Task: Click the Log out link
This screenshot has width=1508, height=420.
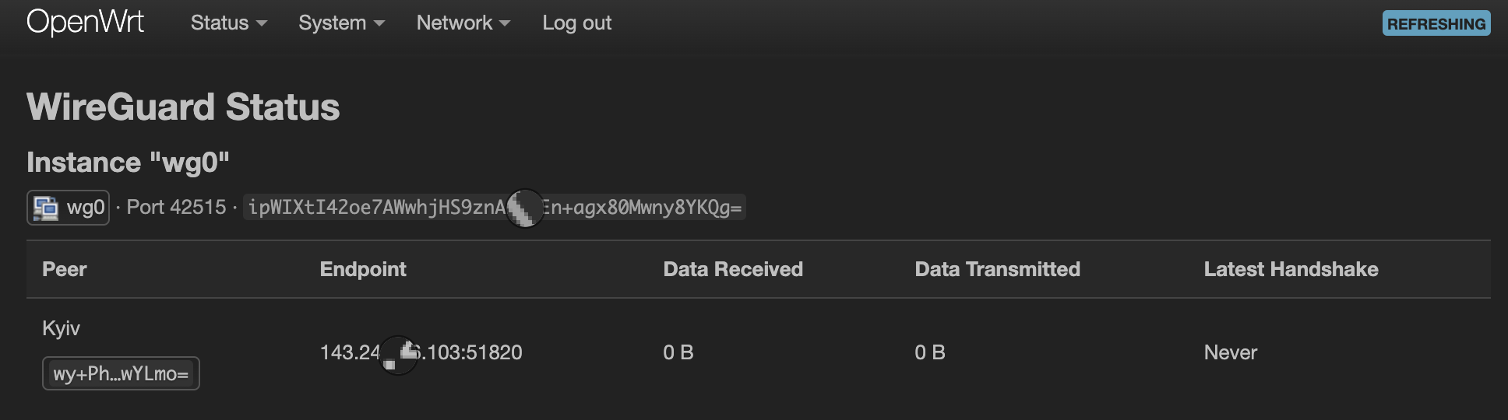Action: 577,23
